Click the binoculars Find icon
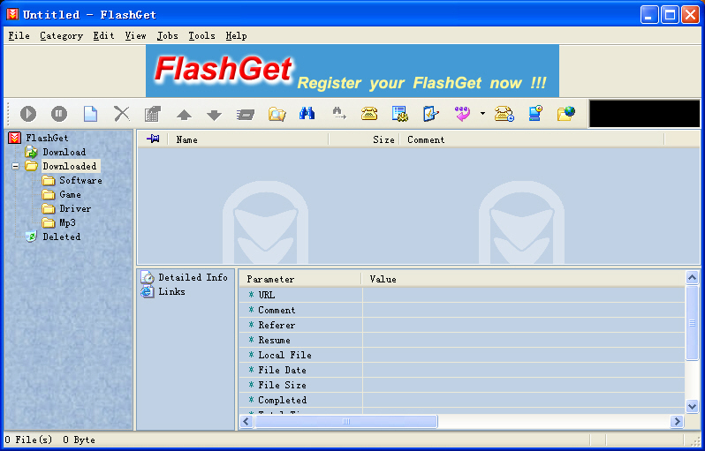The height and width of the screenshot is (451, 705). tap(307, 113)
